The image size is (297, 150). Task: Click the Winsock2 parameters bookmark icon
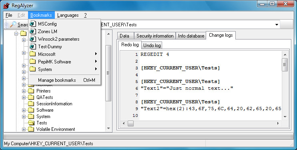coord(33,39)
